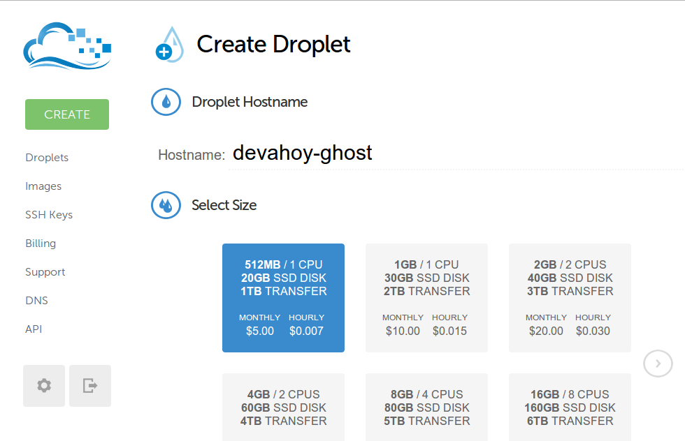Viewport: 685px width, 441px height.
Task: Focus the Hostname input field
Action: point(456,154)
